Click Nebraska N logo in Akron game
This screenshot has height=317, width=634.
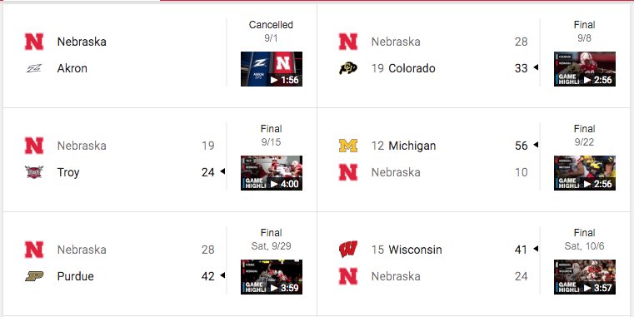pyautogui.click(x=34, y=42)
